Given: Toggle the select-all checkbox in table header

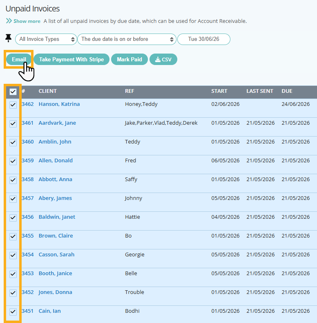Looking at the screenshot, I should [13, 92].
